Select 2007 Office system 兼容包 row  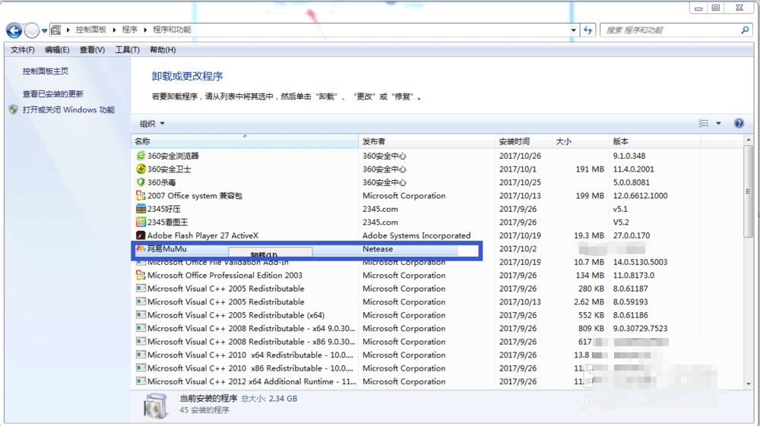[x=195, y=196]
